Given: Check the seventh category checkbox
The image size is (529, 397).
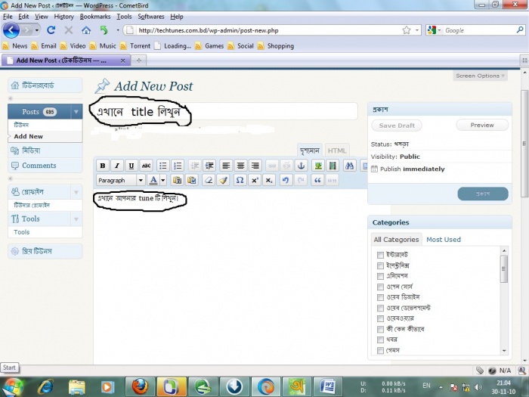Looking at the screenshot, I should point(380,318).
